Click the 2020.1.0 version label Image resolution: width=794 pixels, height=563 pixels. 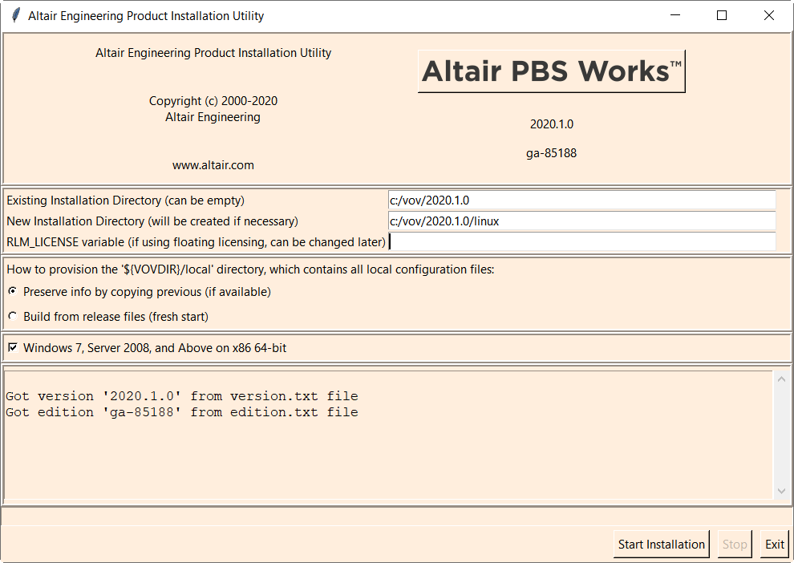coord(551,124)
